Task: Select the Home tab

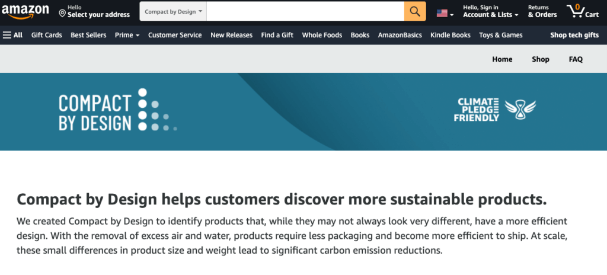Action: (x=502, y=59)
